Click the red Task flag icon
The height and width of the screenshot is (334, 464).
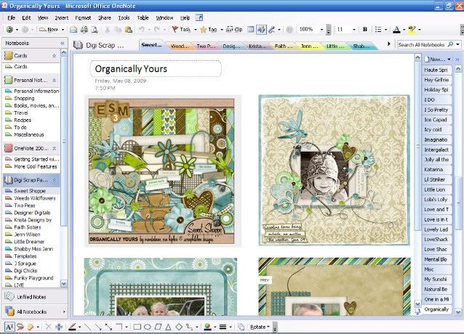pyautogui.click(x=175, y=29)
